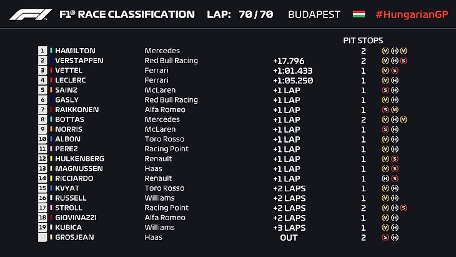Screen dimensions: 456x257
Task: Click Leclerc's hard tyre icon
Action: pos(395,81)
